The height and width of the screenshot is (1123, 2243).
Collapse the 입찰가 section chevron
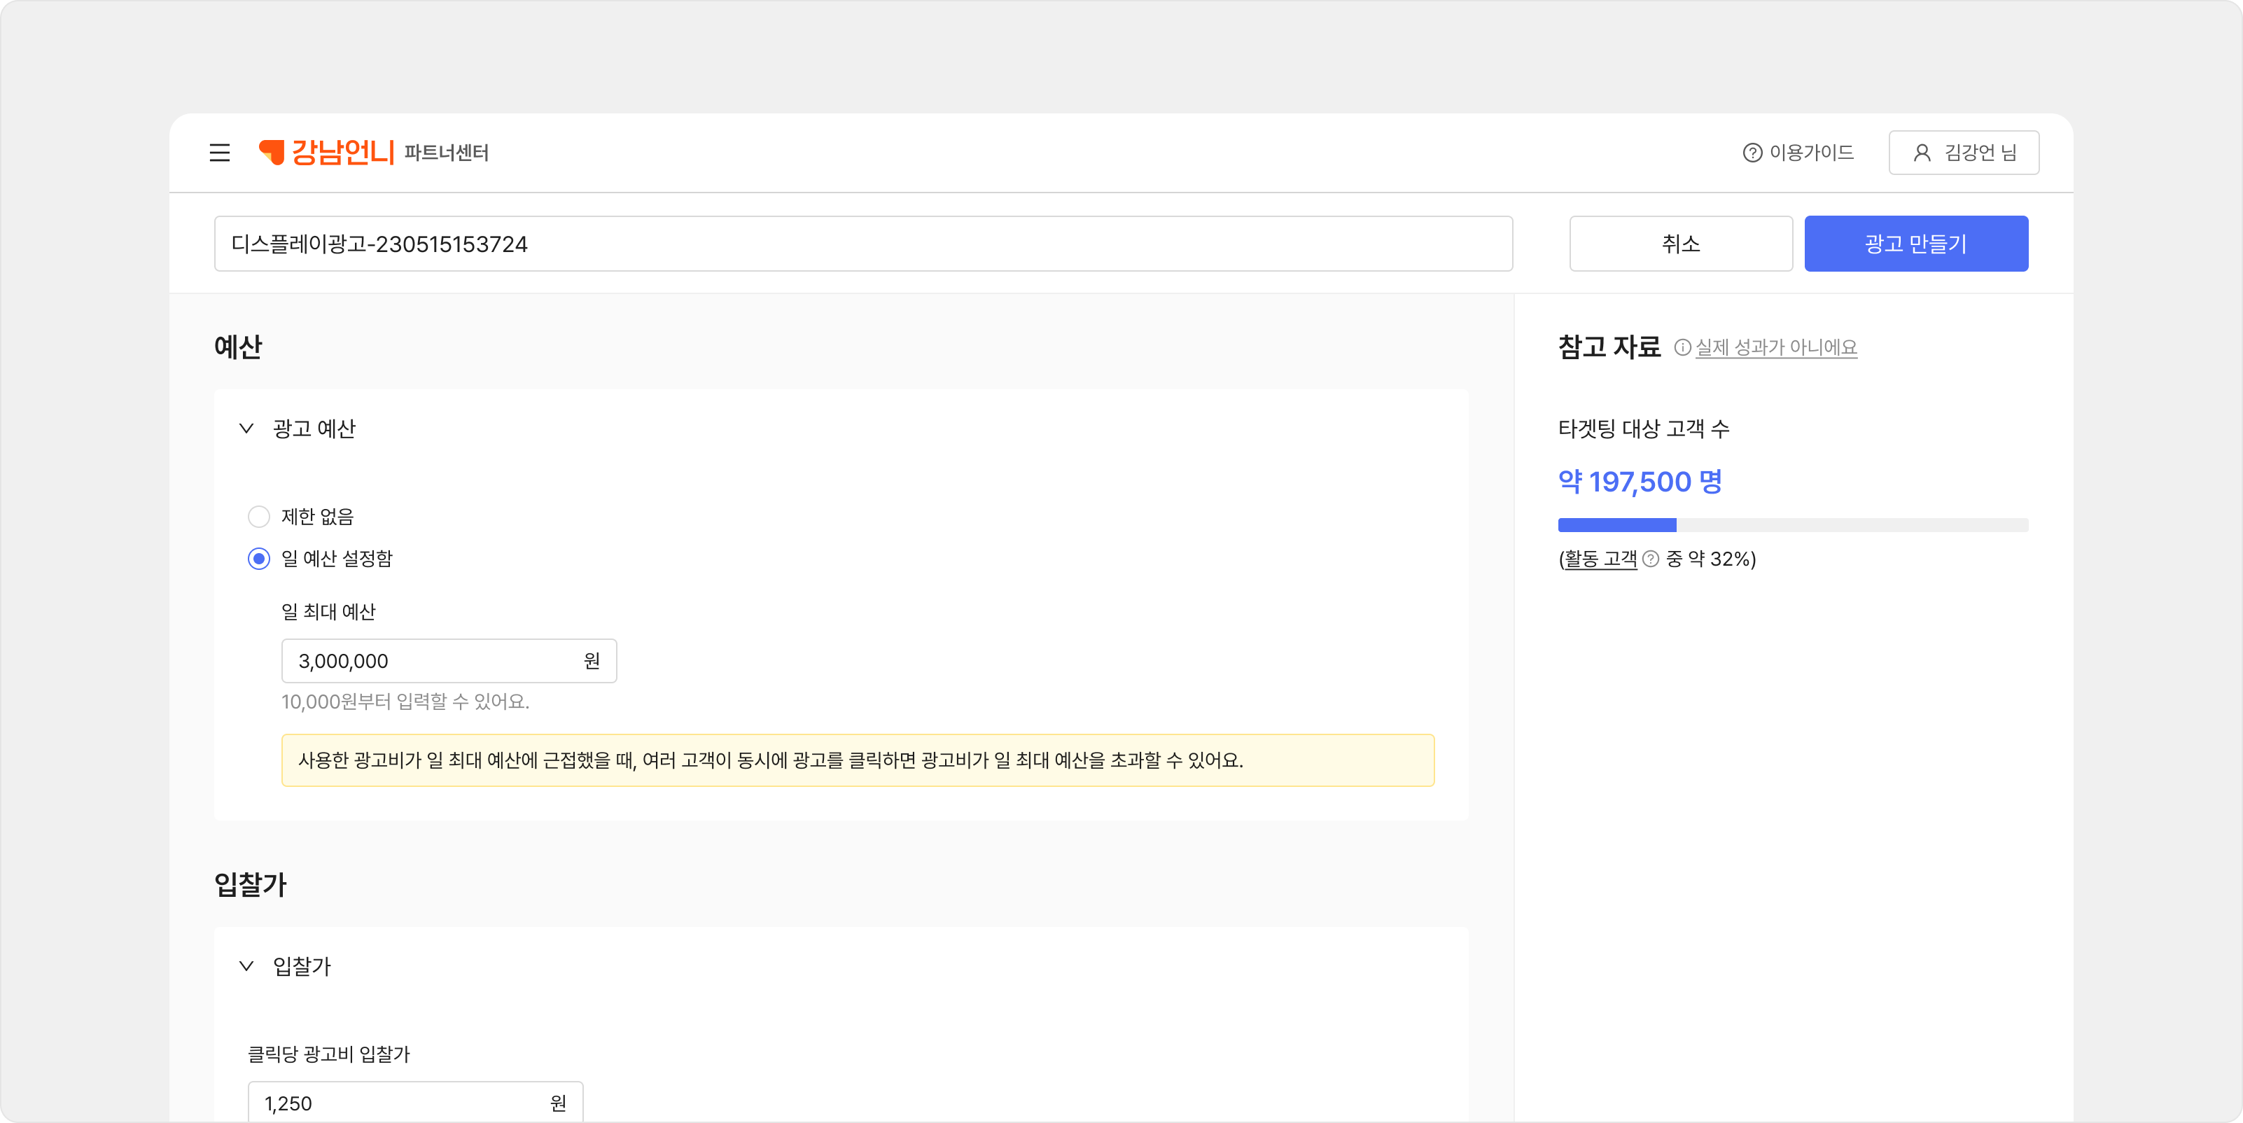246,966
